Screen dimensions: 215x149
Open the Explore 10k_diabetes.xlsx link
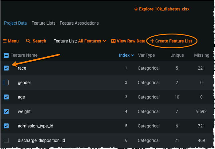pos(164,9)
